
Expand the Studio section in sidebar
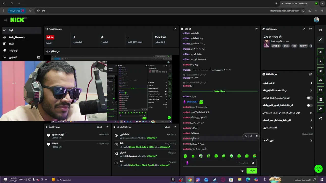click(5, 57)
